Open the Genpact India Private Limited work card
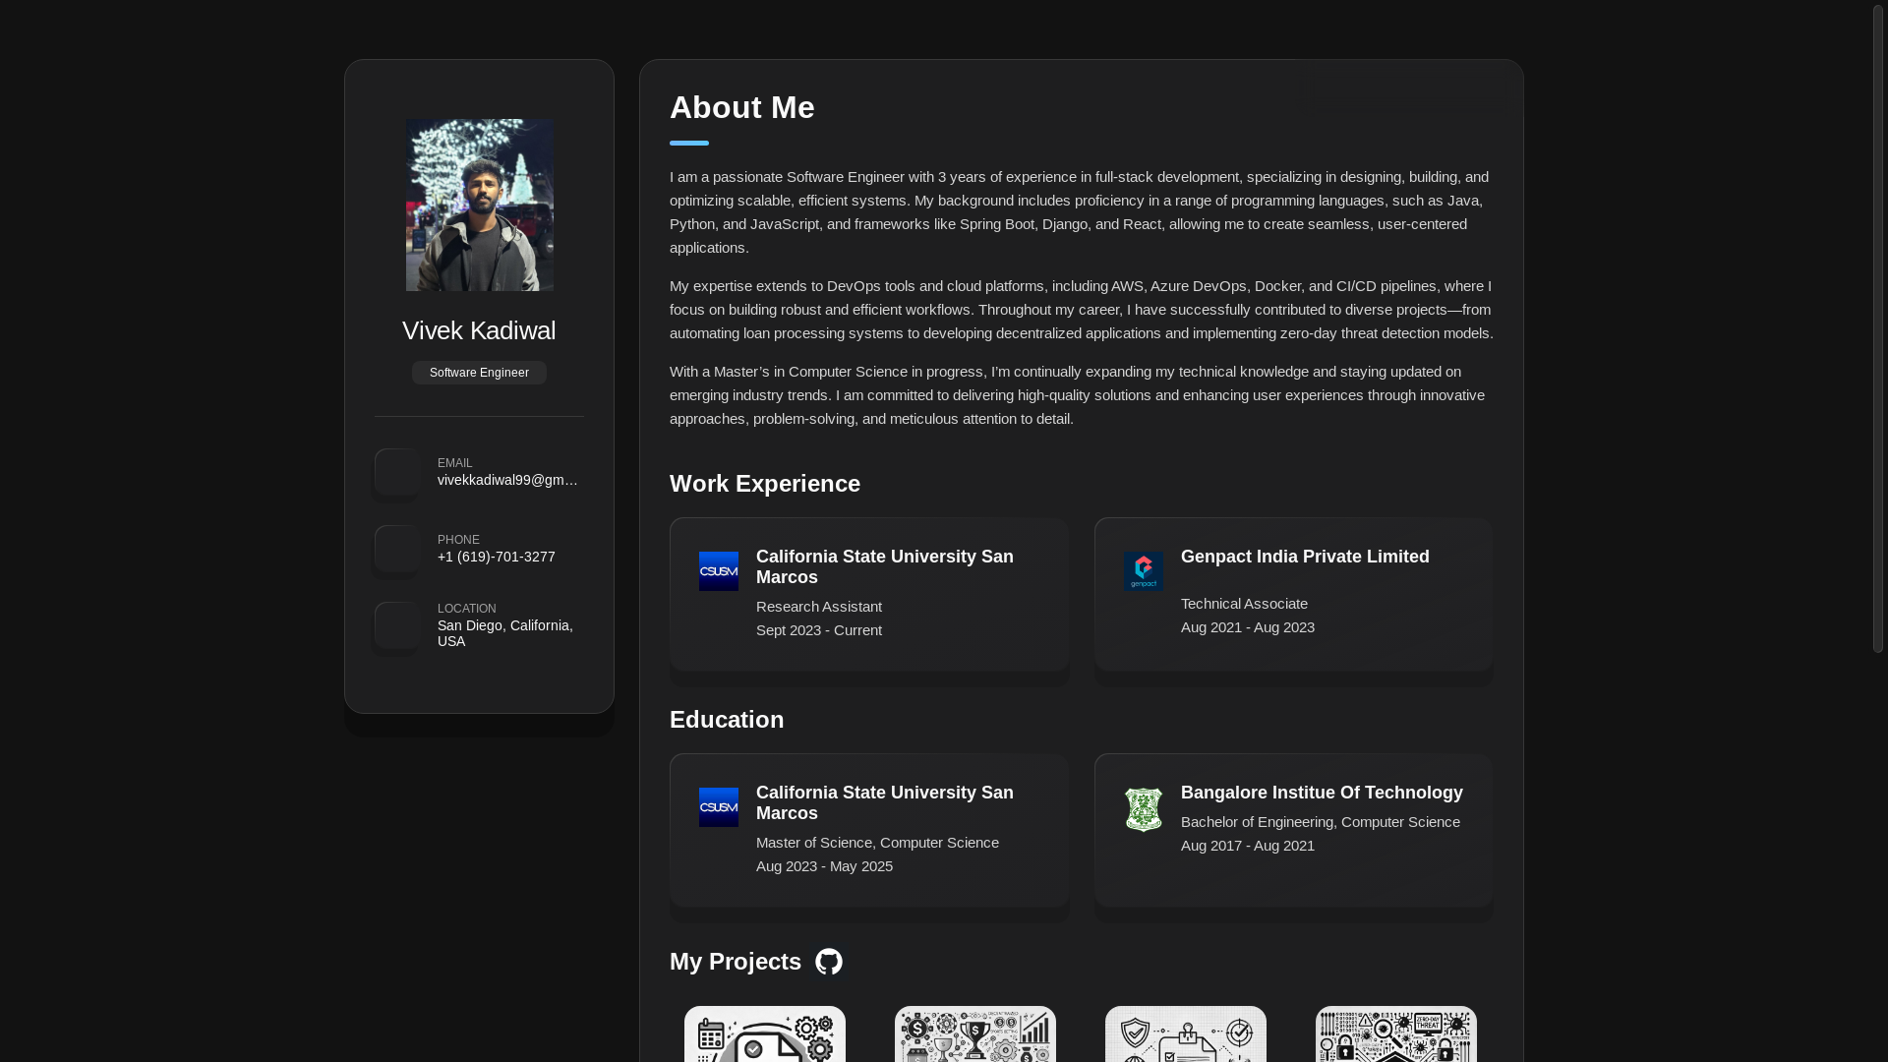Screen dimensions: 1888x1062 coord(1294,594)
